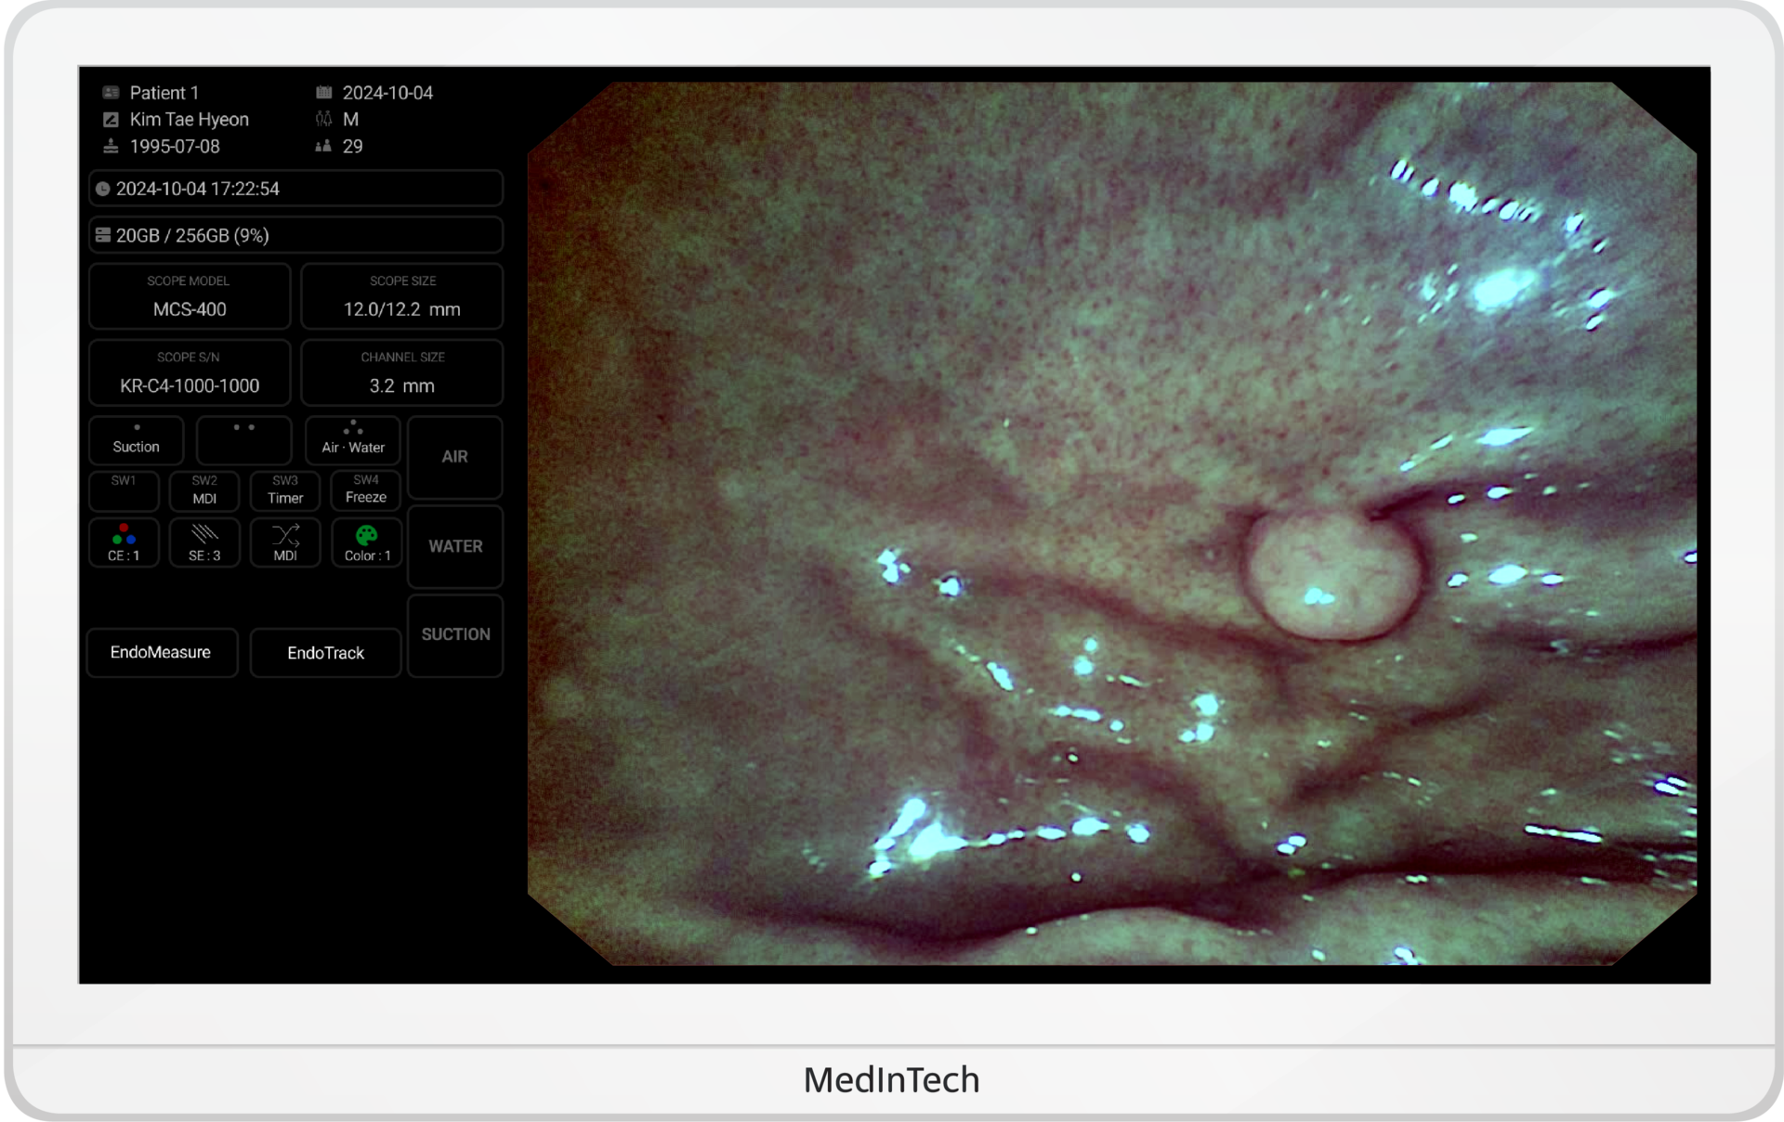Select the empty SW1 switch slot
This screenshot has width=1784, height=1122.
pyautogui.click(x=124, y=490)
